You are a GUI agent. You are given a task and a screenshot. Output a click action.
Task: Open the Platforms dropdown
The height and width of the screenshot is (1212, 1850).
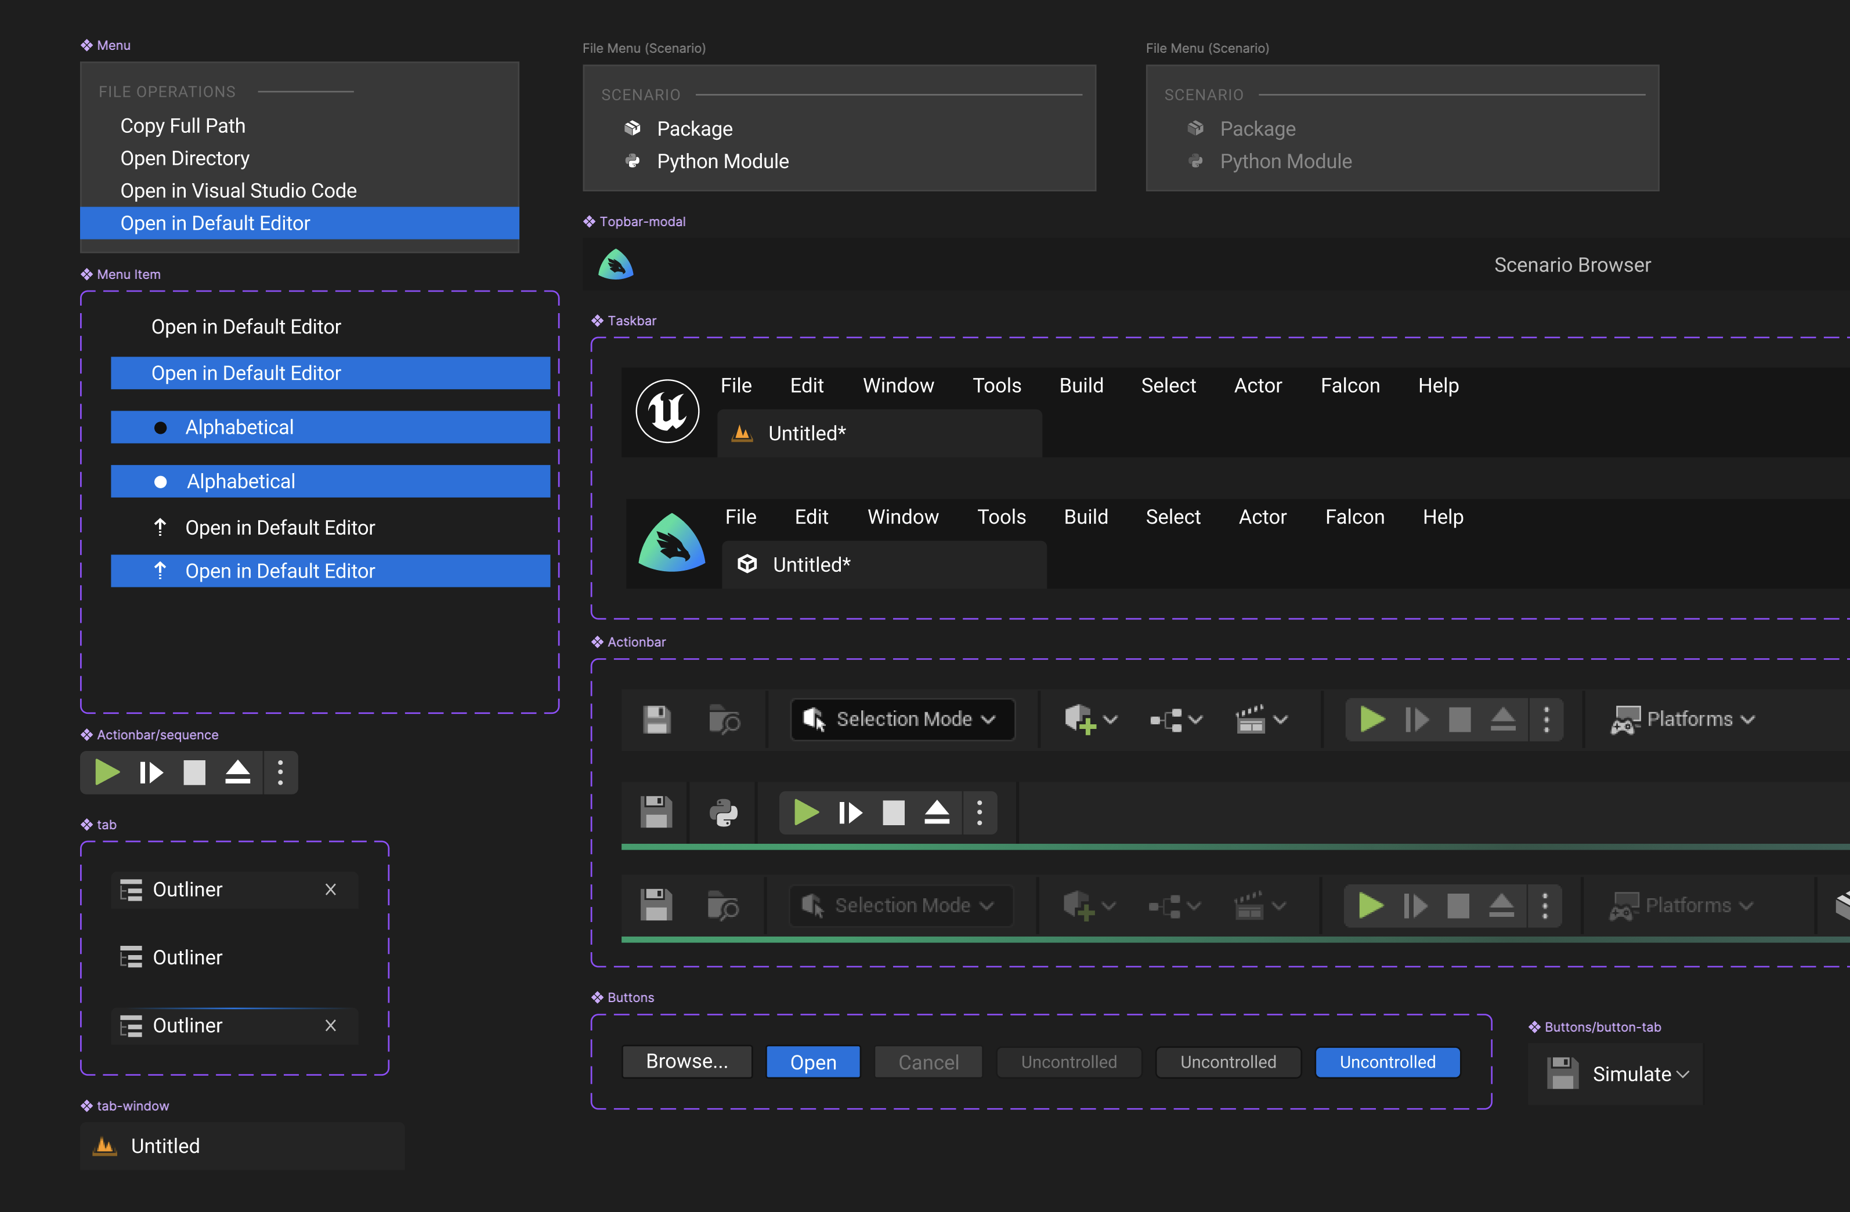1683,719
